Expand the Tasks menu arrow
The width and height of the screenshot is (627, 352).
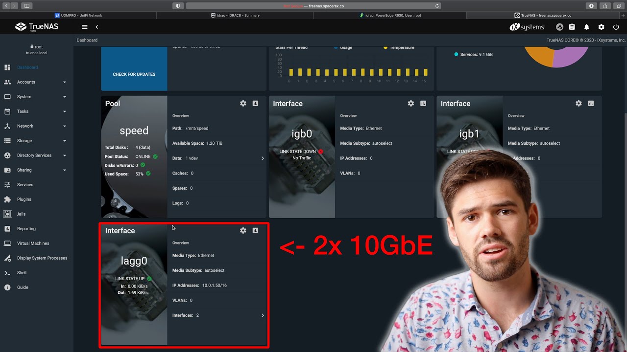(x=65, y=111)
